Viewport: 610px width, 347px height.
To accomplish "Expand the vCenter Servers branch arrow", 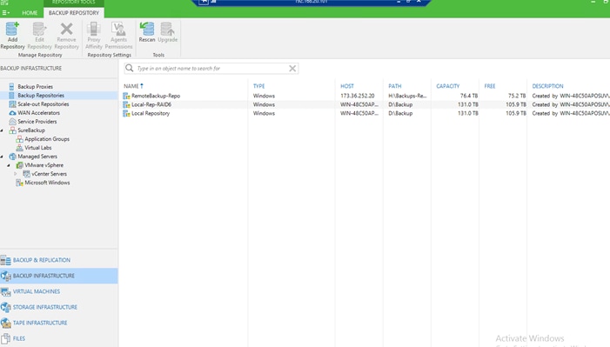I will click(16, 174).
